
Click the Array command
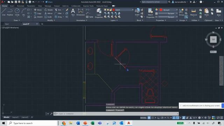(x=58, y=17)
